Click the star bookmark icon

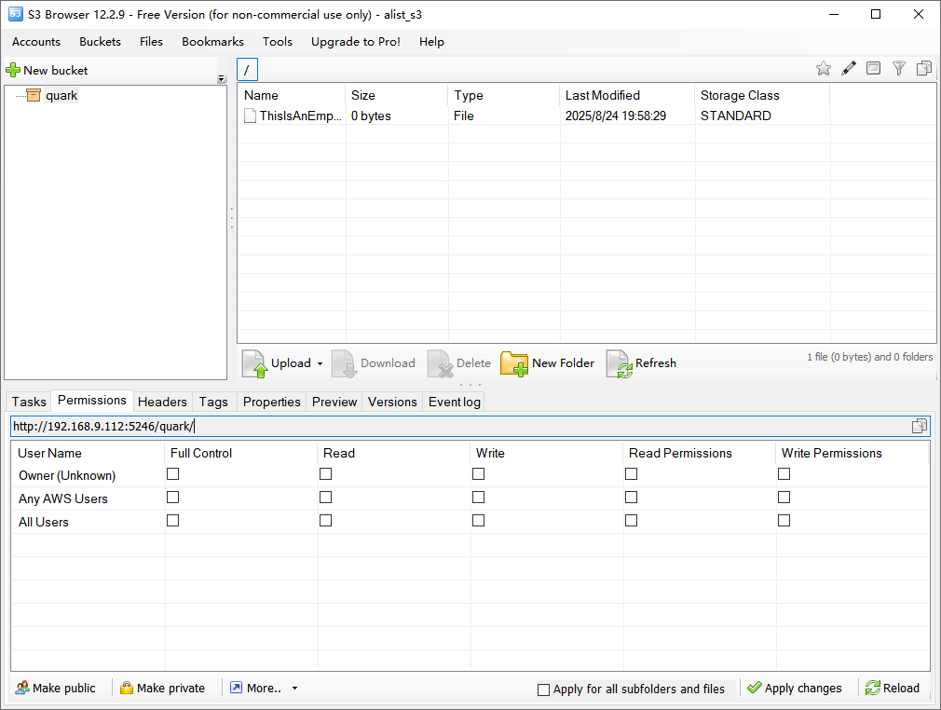[x=824, y=68]
